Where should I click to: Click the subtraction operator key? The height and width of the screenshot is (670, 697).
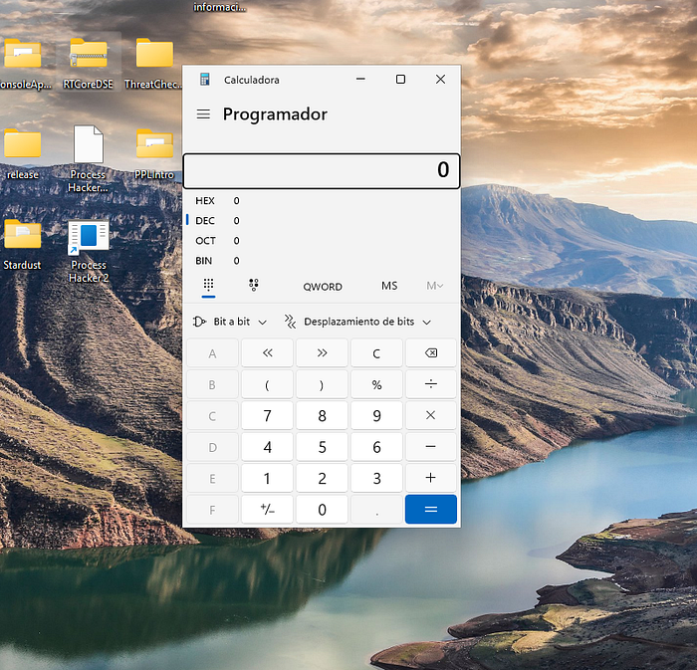coord(431,447)
